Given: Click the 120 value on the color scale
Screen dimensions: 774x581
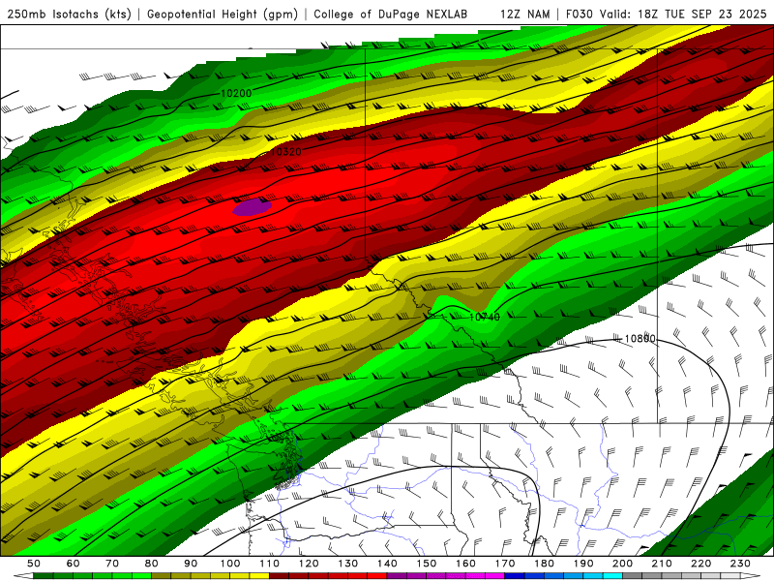Looking at the screenshot, I should [x=309, y=564].
